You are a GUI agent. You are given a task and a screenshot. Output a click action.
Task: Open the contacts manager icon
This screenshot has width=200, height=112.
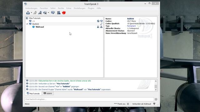(x=59, y=13)
